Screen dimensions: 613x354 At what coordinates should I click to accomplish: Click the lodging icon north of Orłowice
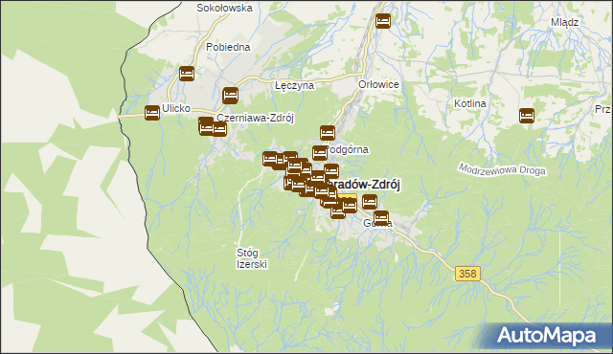[x=383, y=21]
